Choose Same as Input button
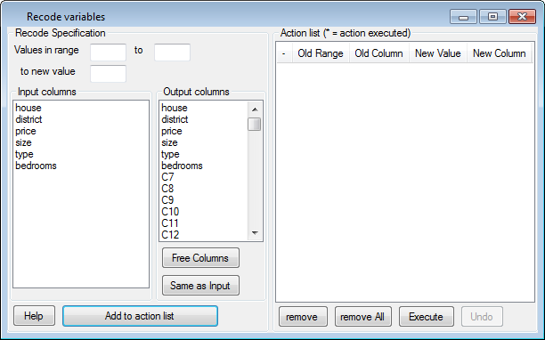Screen dimensions: 545x340 click(200, 286)
